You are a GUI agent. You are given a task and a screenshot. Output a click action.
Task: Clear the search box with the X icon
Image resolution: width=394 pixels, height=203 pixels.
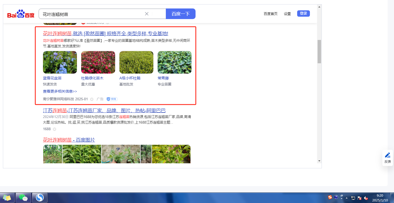tap(146, 14)
